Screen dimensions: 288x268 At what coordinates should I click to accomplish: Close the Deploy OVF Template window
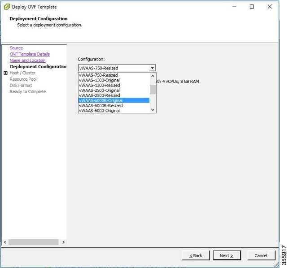[x=270, y=7]
